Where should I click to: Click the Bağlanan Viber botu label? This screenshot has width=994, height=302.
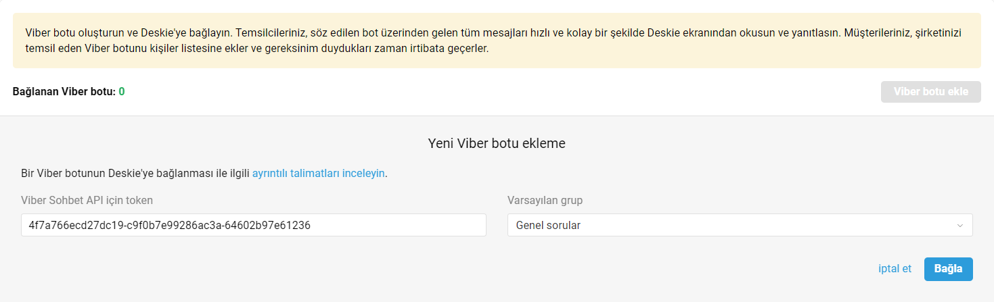coord(64,91)
